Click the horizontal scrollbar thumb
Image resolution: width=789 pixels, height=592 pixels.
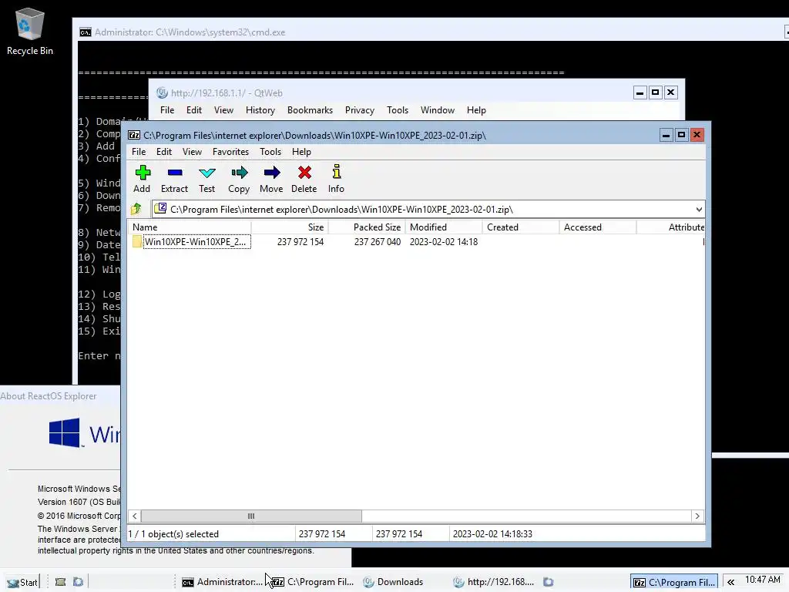point(251,516)
